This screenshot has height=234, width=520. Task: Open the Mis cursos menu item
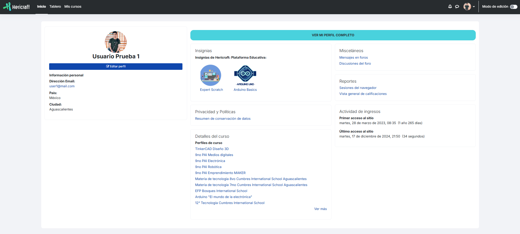coord(73,7)
